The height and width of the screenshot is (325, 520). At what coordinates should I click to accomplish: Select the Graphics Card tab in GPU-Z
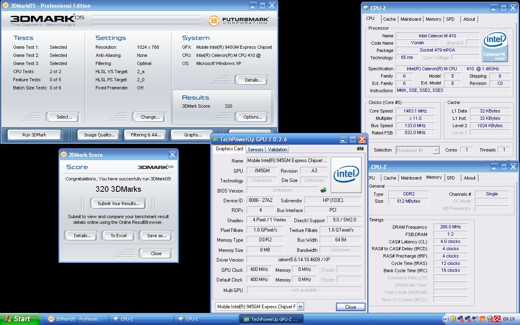229,149
